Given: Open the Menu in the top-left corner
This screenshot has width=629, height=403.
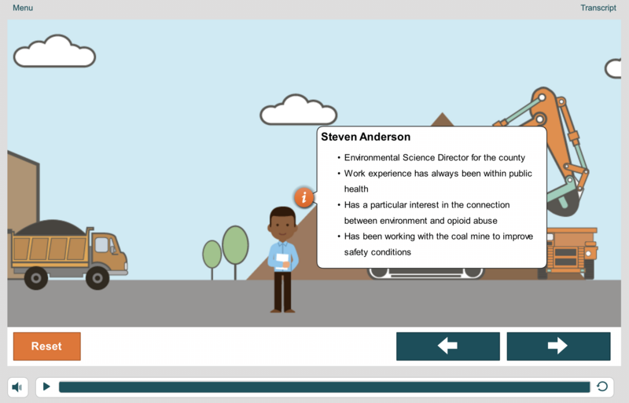Looking at the screenshot, I should (x=23, y=8).
